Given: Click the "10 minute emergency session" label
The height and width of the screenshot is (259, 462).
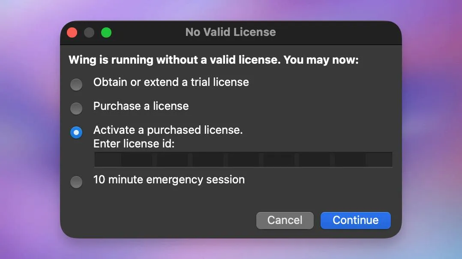Looking at the screenshot, I should [x=169, y=180].
